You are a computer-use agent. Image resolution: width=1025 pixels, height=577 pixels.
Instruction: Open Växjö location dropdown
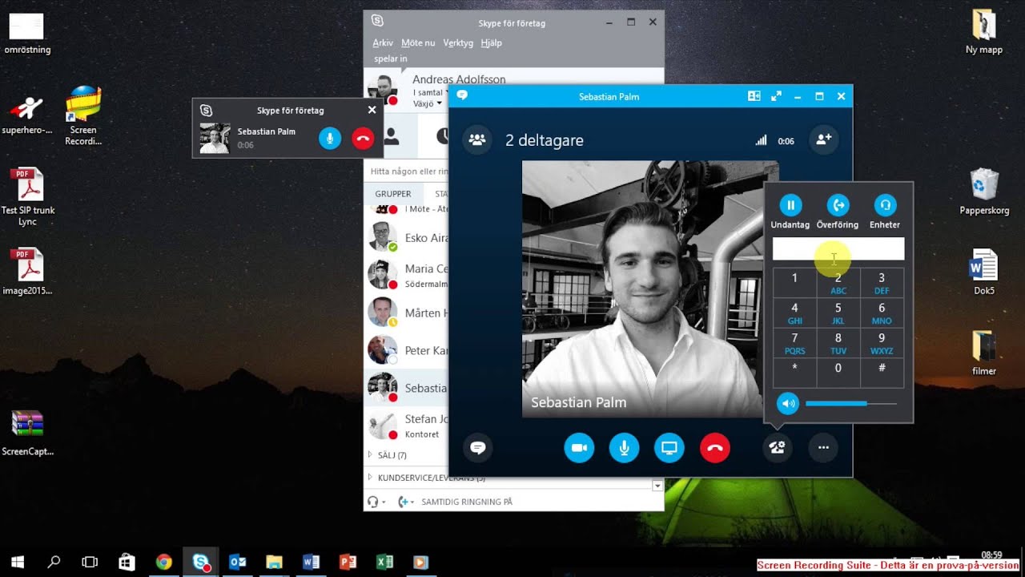[428, 103]
